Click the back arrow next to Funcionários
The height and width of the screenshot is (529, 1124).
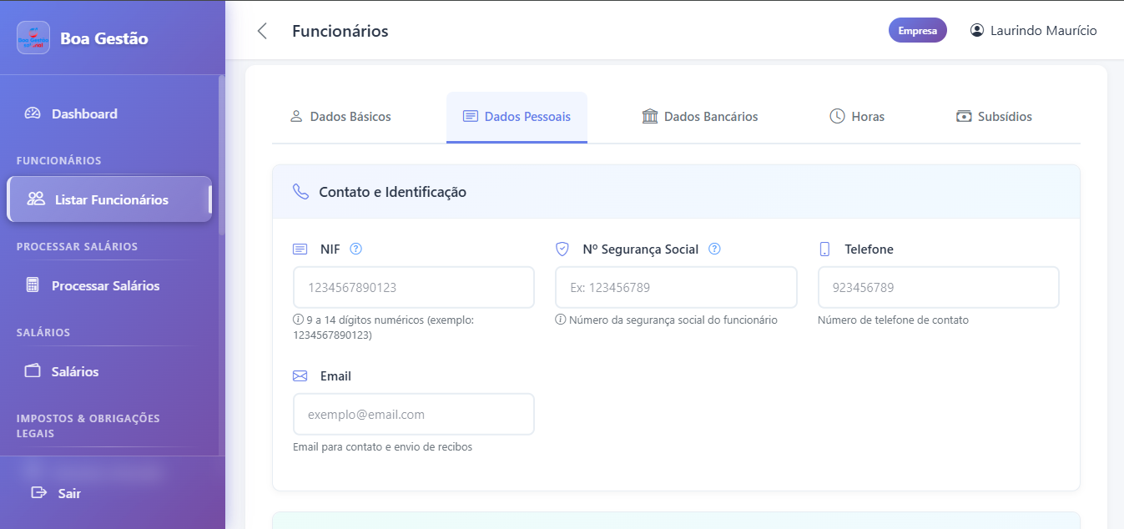click(x=262, y=30)
